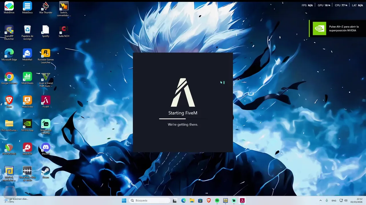Select the Streamlabs Desktop icon

(x=46, y=127)
